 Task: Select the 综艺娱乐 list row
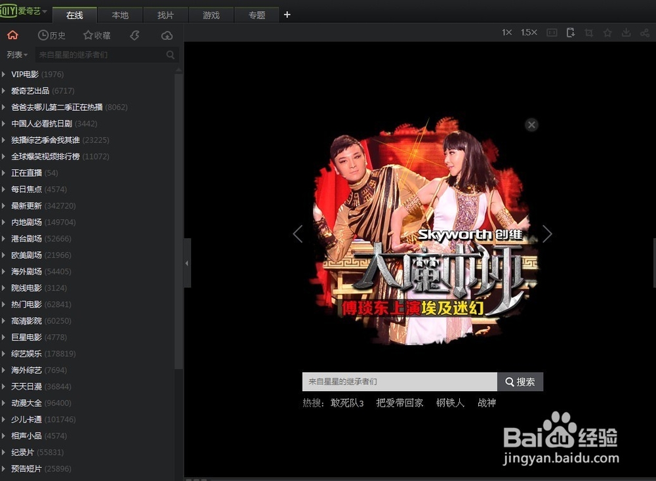pos(87,354)
